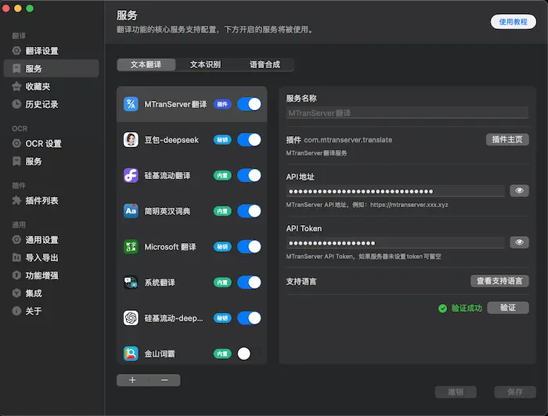Image resolution: width=548 pixels, height=416 pixels.
Task: Click the 硅基流动-deep... OpenAI-style icon
Action: (131, 318)
